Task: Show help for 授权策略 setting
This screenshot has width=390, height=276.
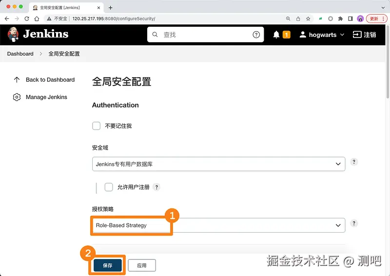Action: pos(354,223)
